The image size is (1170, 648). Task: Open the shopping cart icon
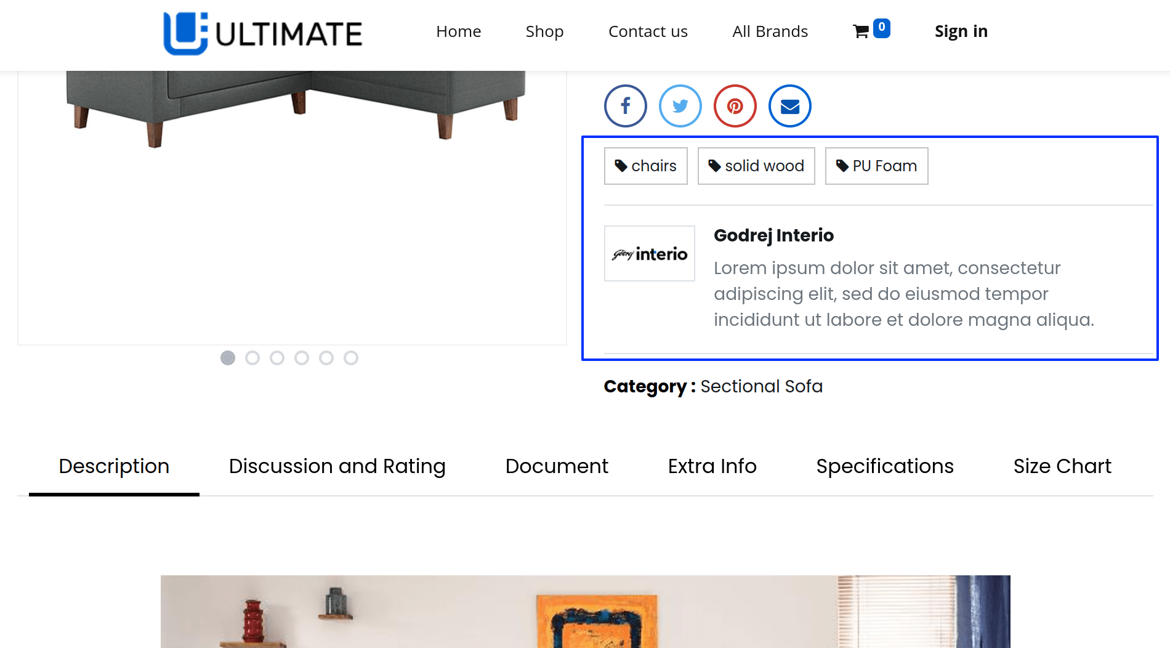point(861,31)
